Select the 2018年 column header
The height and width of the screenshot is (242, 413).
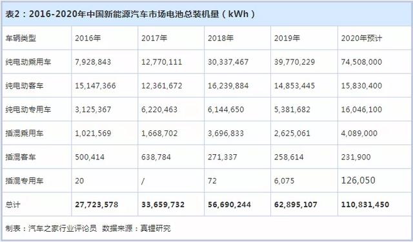[x=221, y=39]
